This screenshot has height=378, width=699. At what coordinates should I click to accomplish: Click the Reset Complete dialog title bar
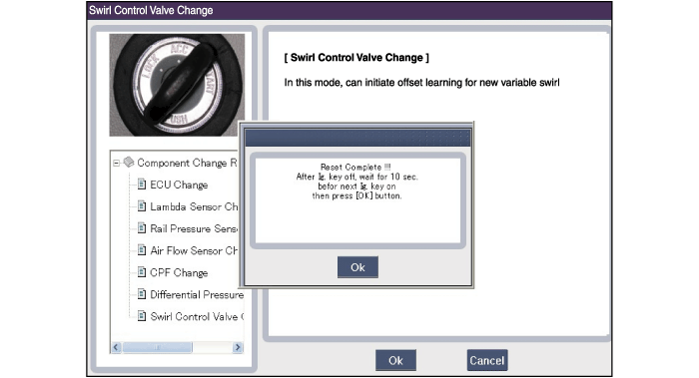click(x=357, y=138)
